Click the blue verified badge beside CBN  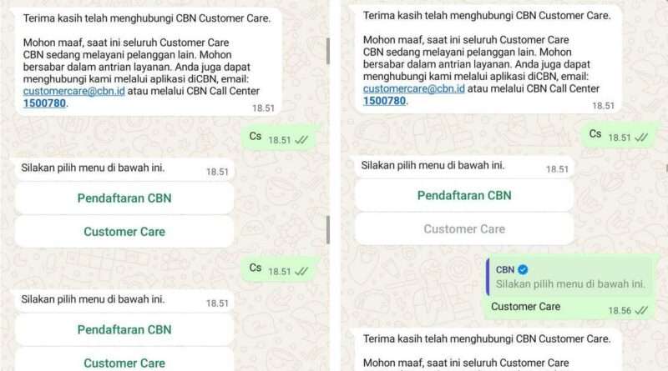[x=523, y=270]
